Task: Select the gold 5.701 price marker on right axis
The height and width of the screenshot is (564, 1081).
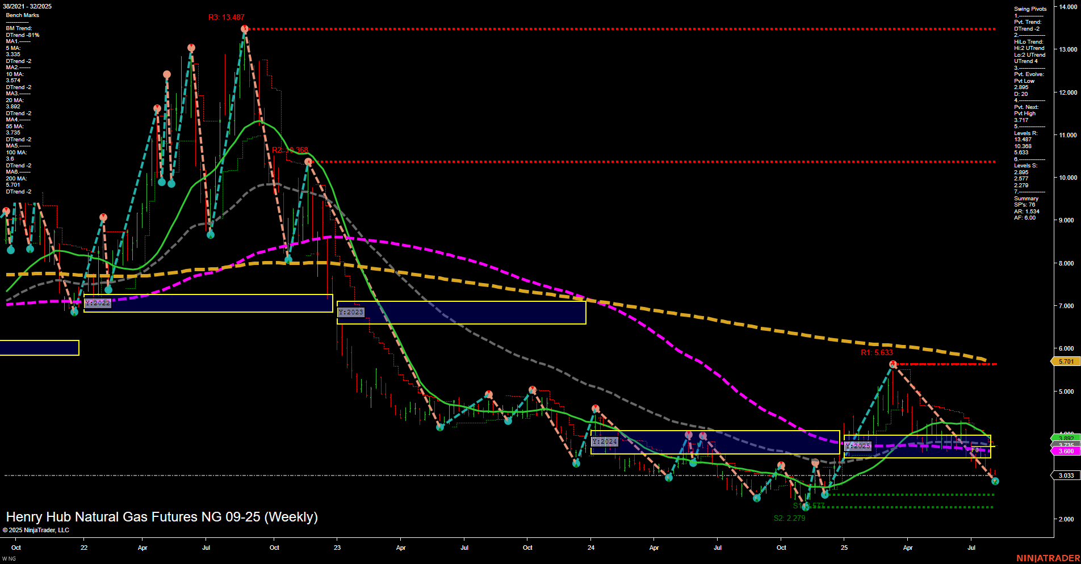Action: click(1065, 360)
